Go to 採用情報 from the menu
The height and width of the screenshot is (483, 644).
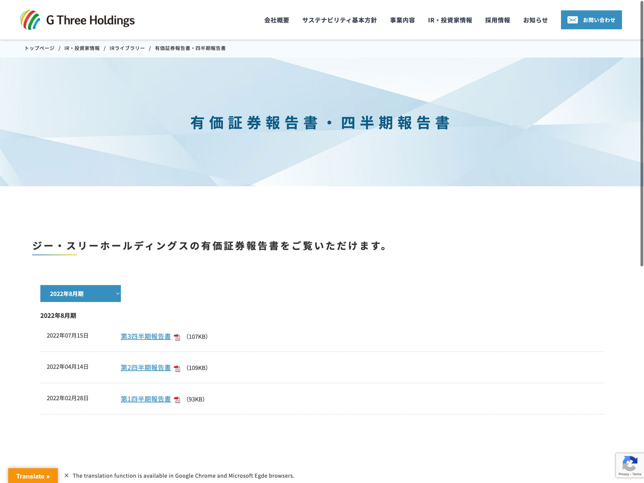[497, 20]
